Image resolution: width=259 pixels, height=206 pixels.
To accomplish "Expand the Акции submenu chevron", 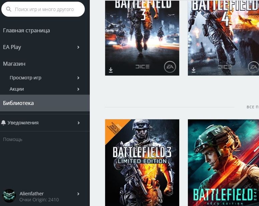I will click(x=78, y=89).
